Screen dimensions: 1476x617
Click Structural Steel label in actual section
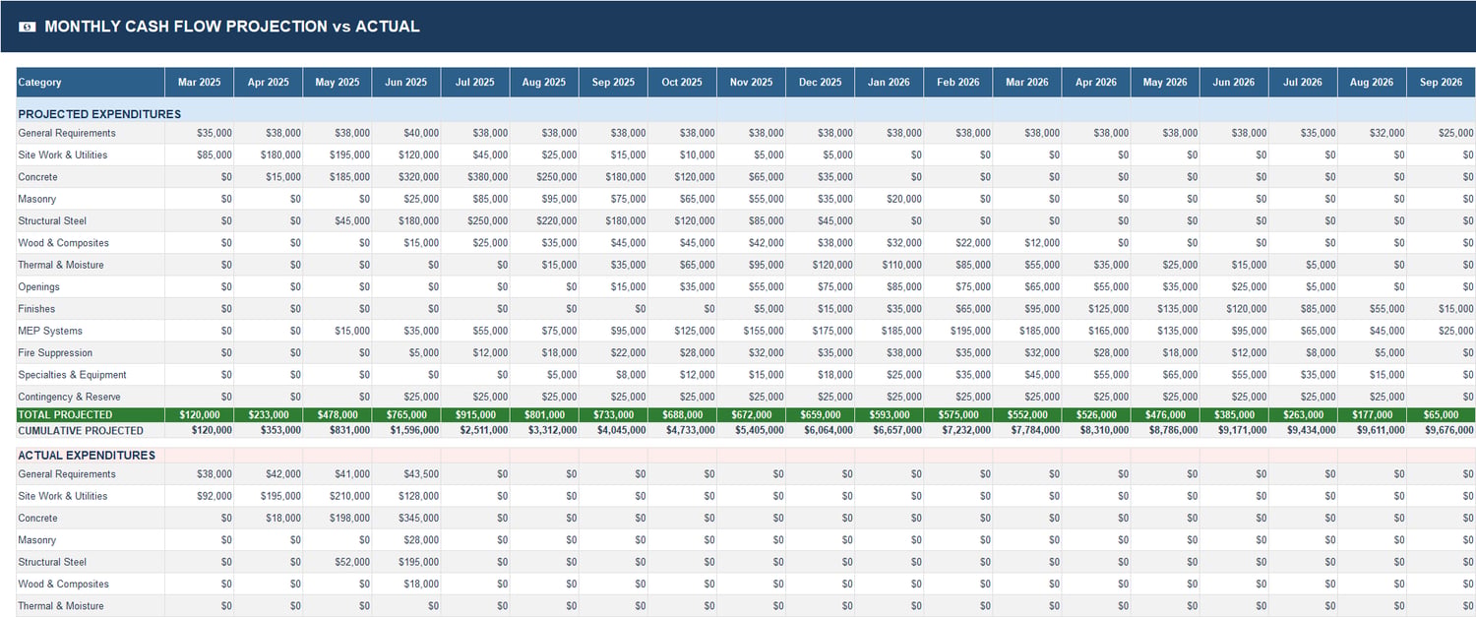52,562
